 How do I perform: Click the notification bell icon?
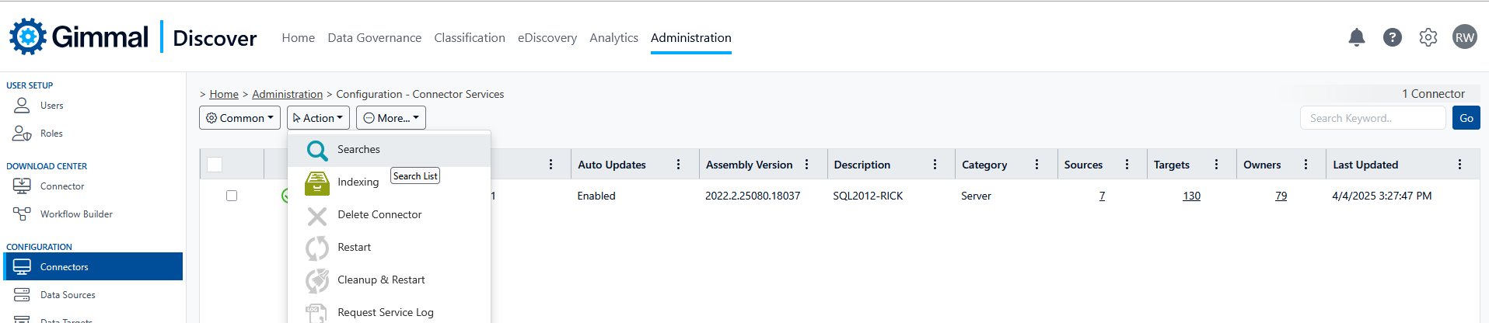coord(1356,37)
